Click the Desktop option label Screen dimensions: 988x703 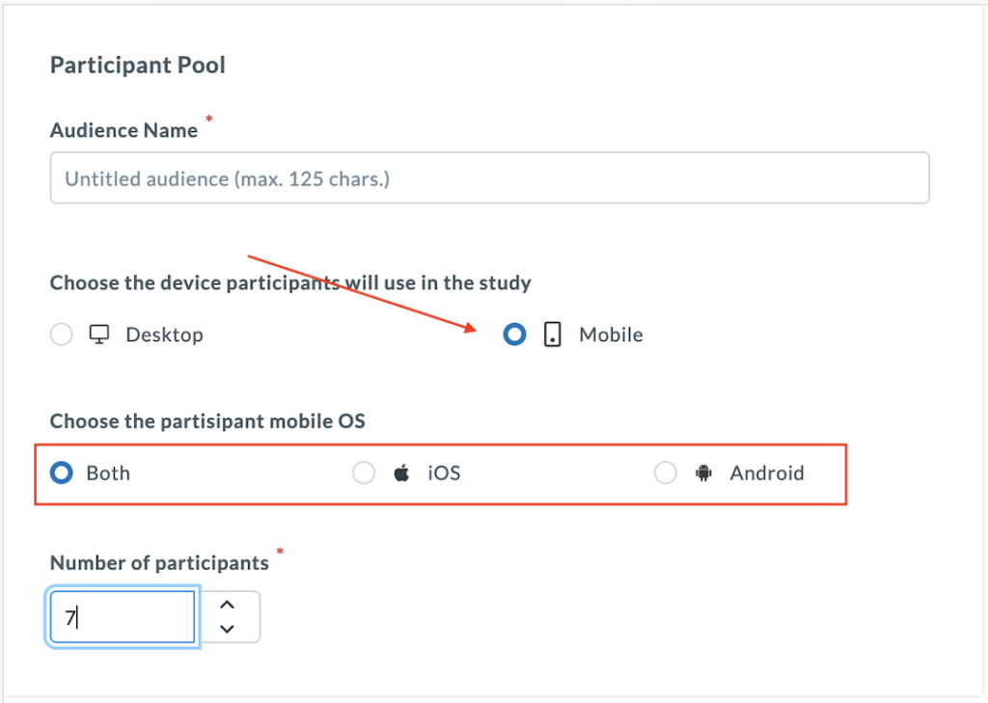coord(164,335)
